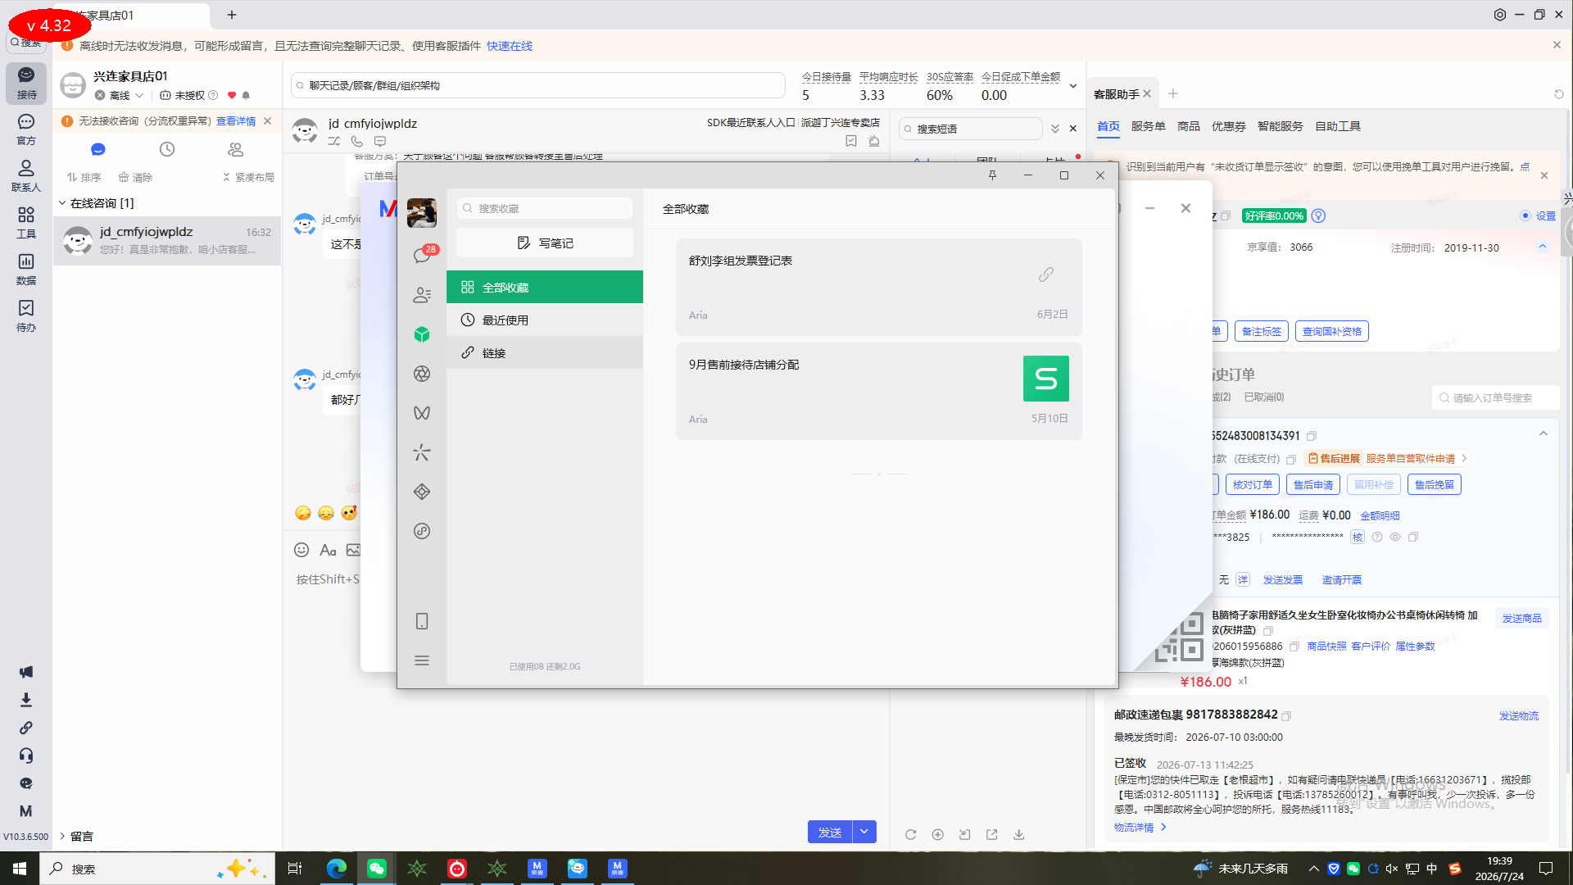This screenshot has height=885, width=1573.
Task: Open WeChat Moments aperture icon
Action: [422, 374]
